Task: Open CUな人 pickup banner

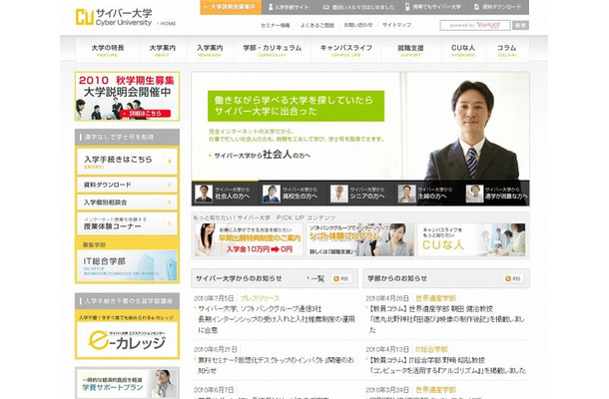Action: (x=471, y=239)
